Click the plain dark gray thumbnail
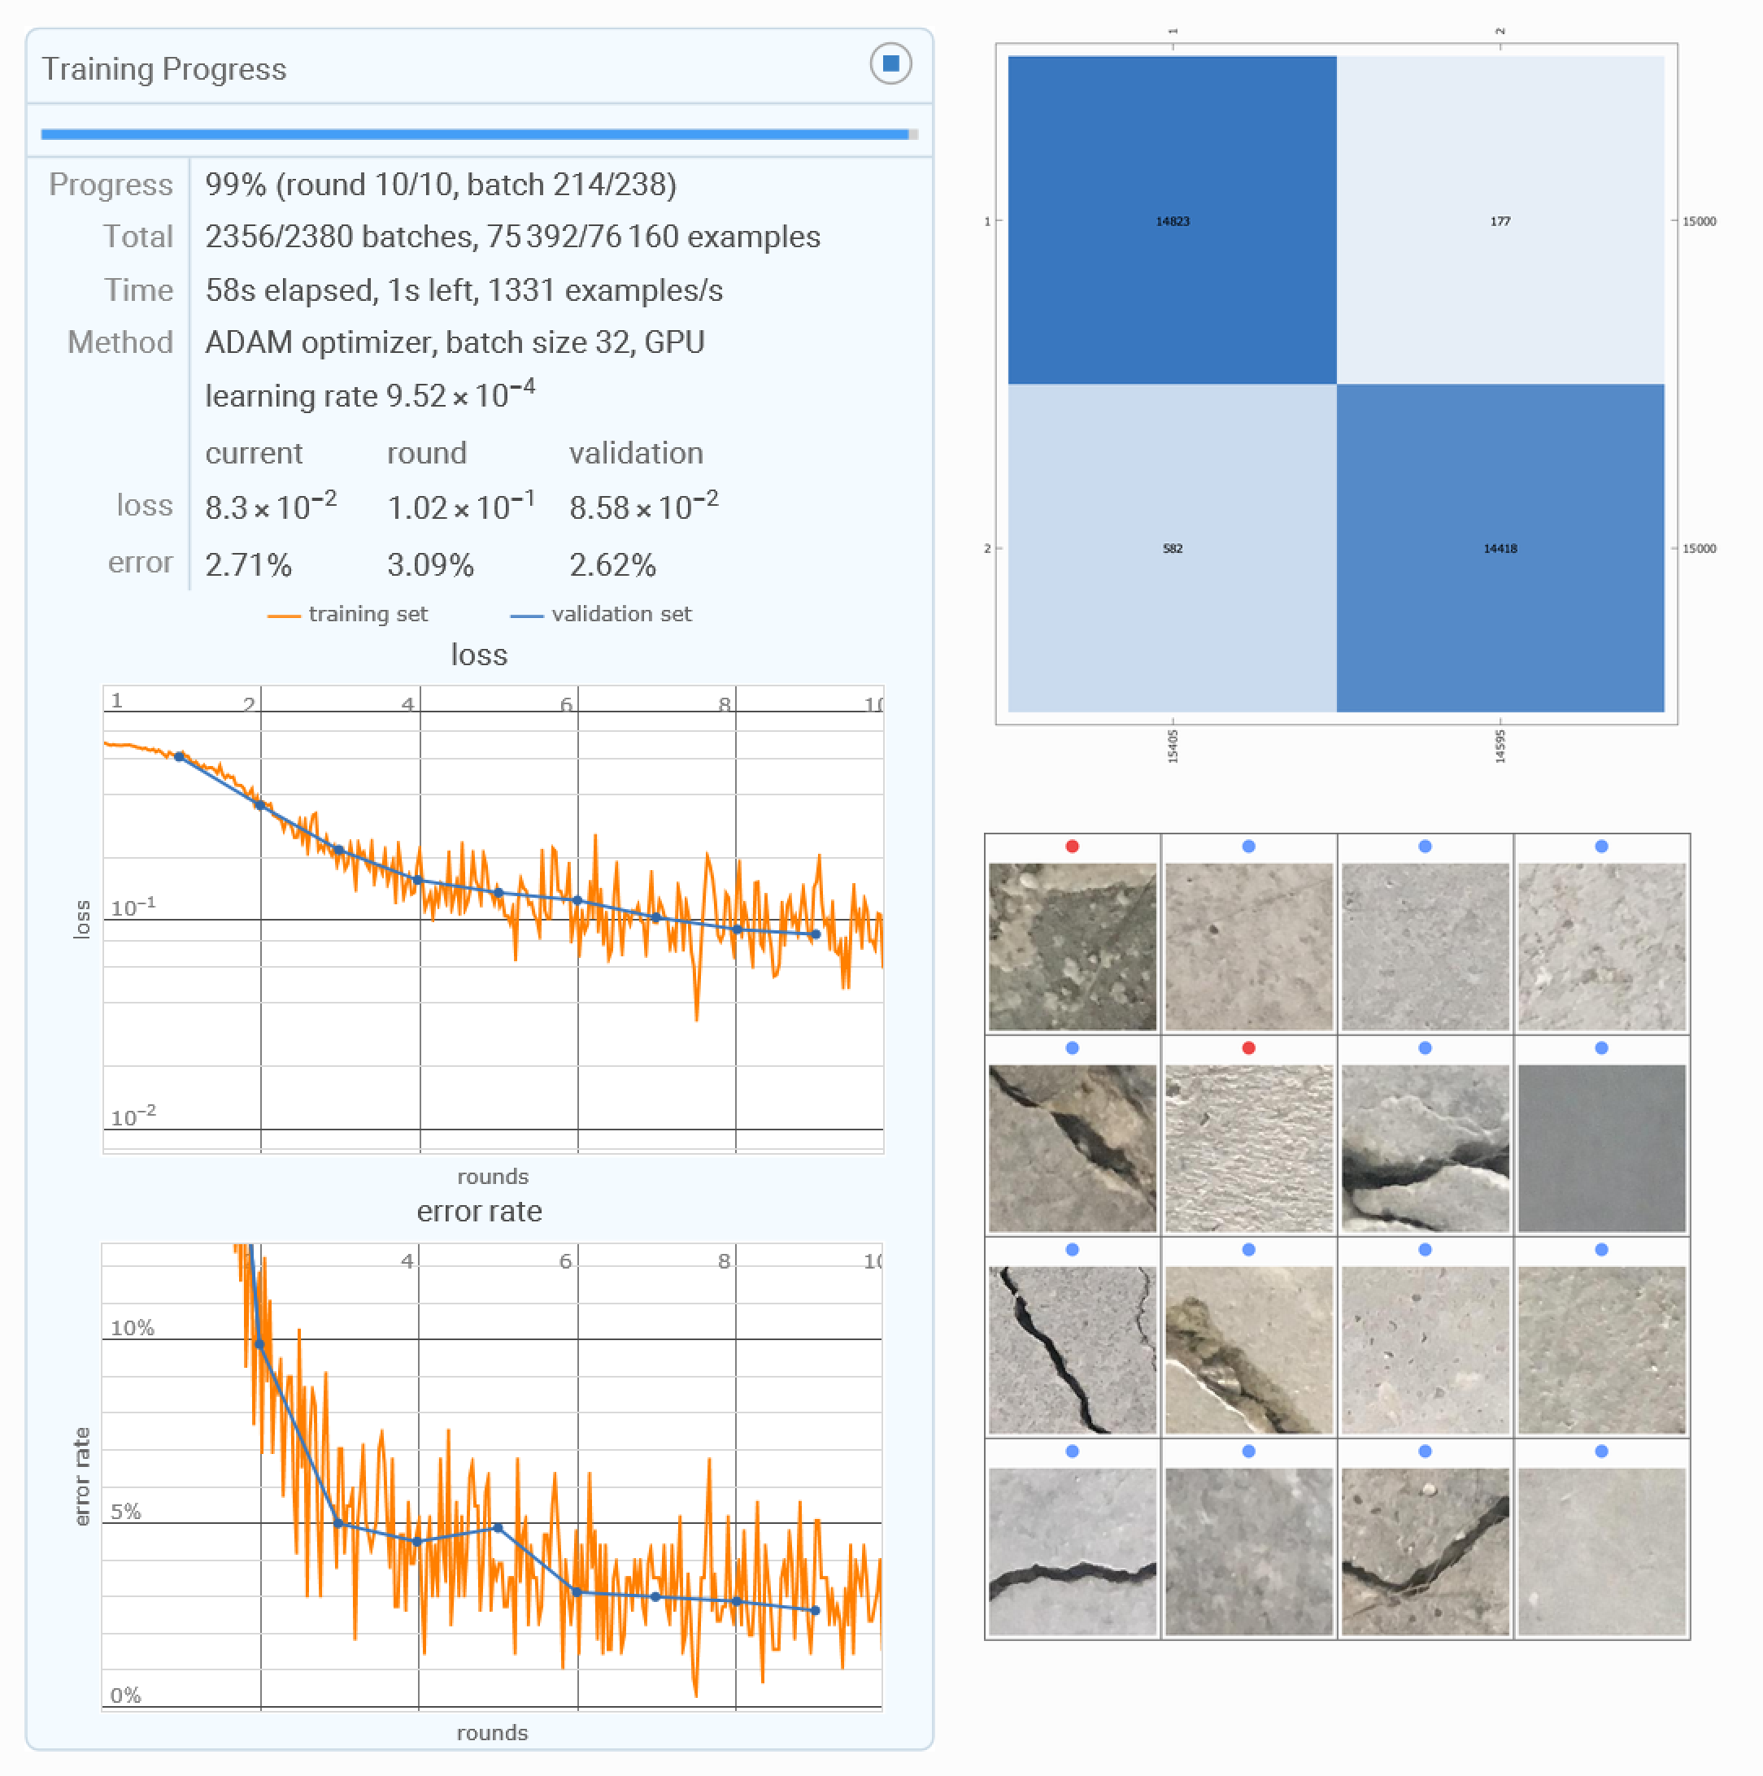The image size is (1763, 1776). point(1601,1148)
